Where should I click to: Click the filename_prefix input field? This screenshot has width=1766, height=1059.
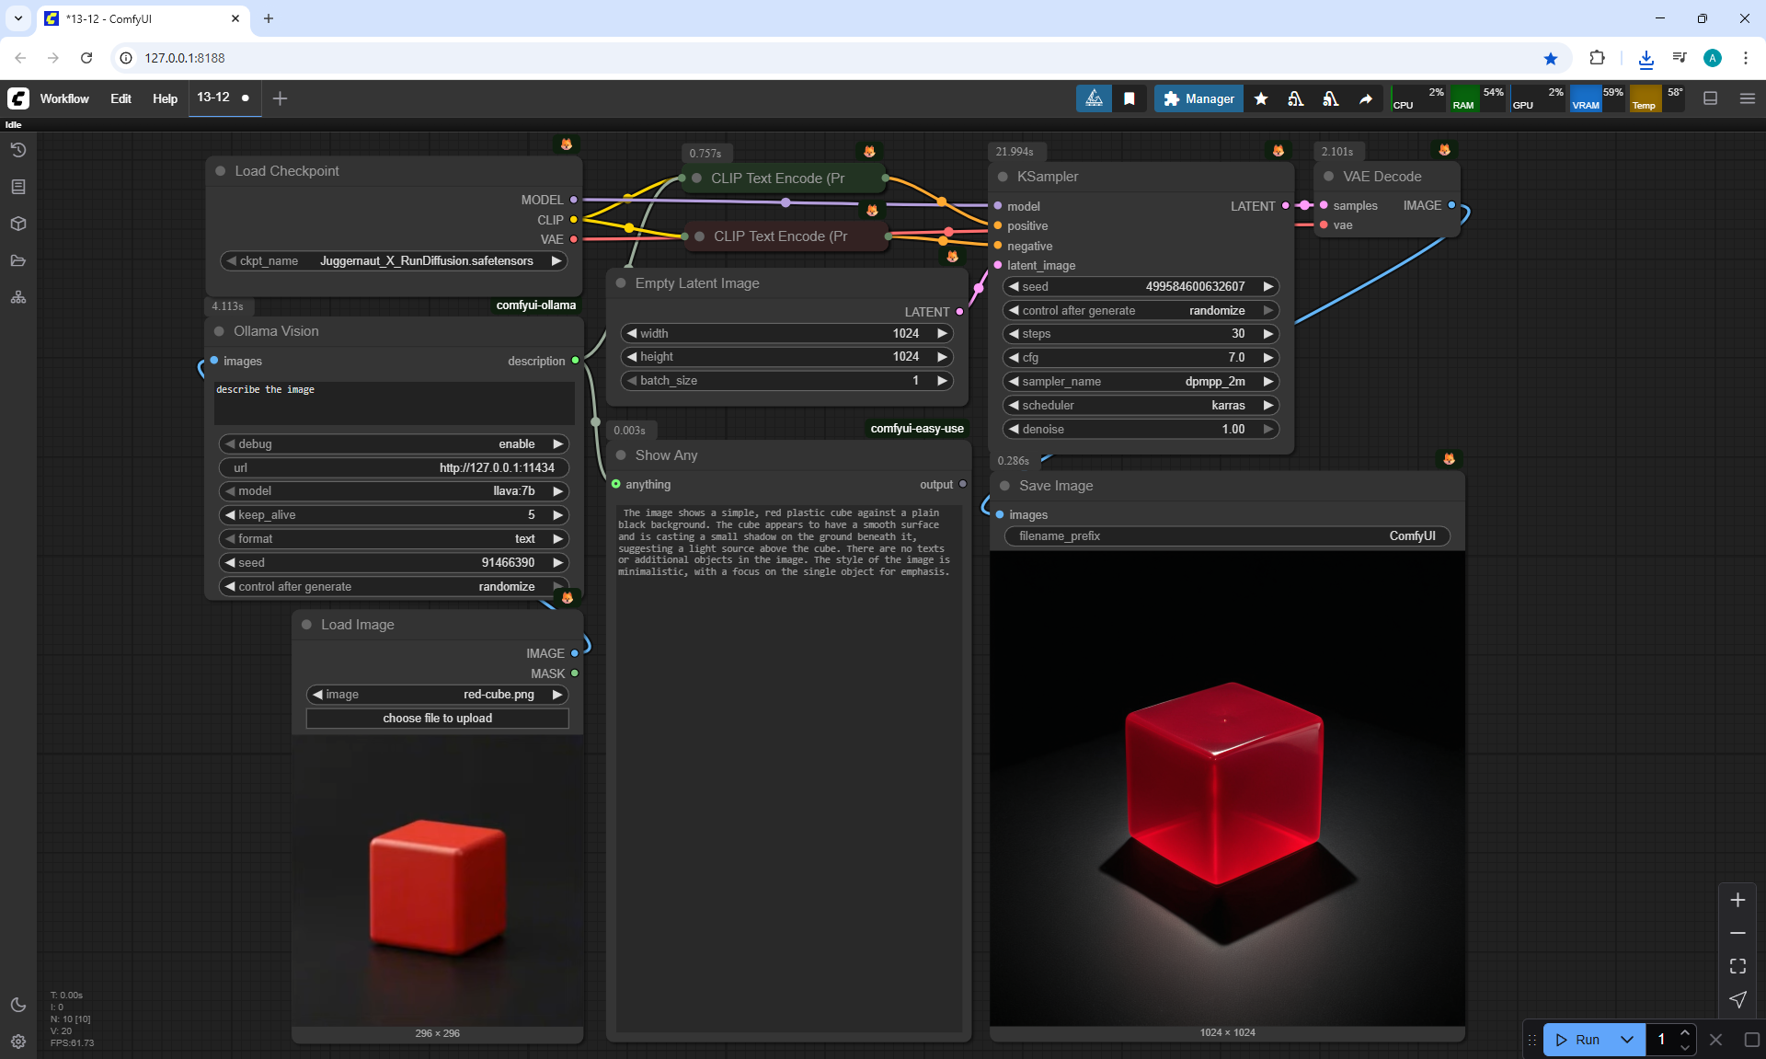pos(1226,535)
